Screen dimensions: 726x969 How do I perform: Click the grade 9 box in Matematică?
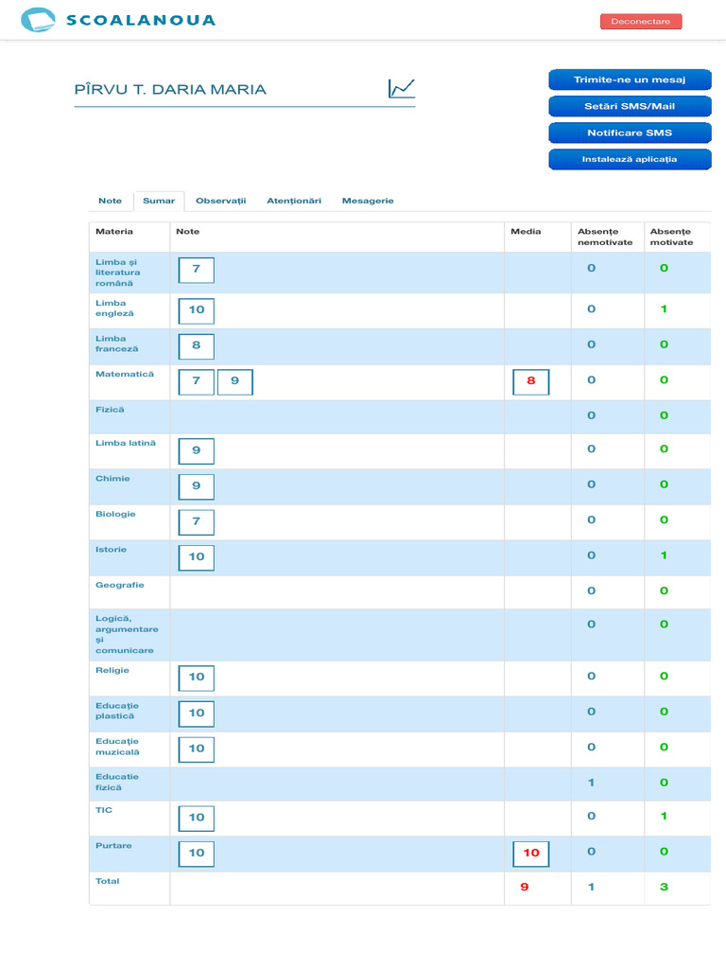tap(235, 381)
